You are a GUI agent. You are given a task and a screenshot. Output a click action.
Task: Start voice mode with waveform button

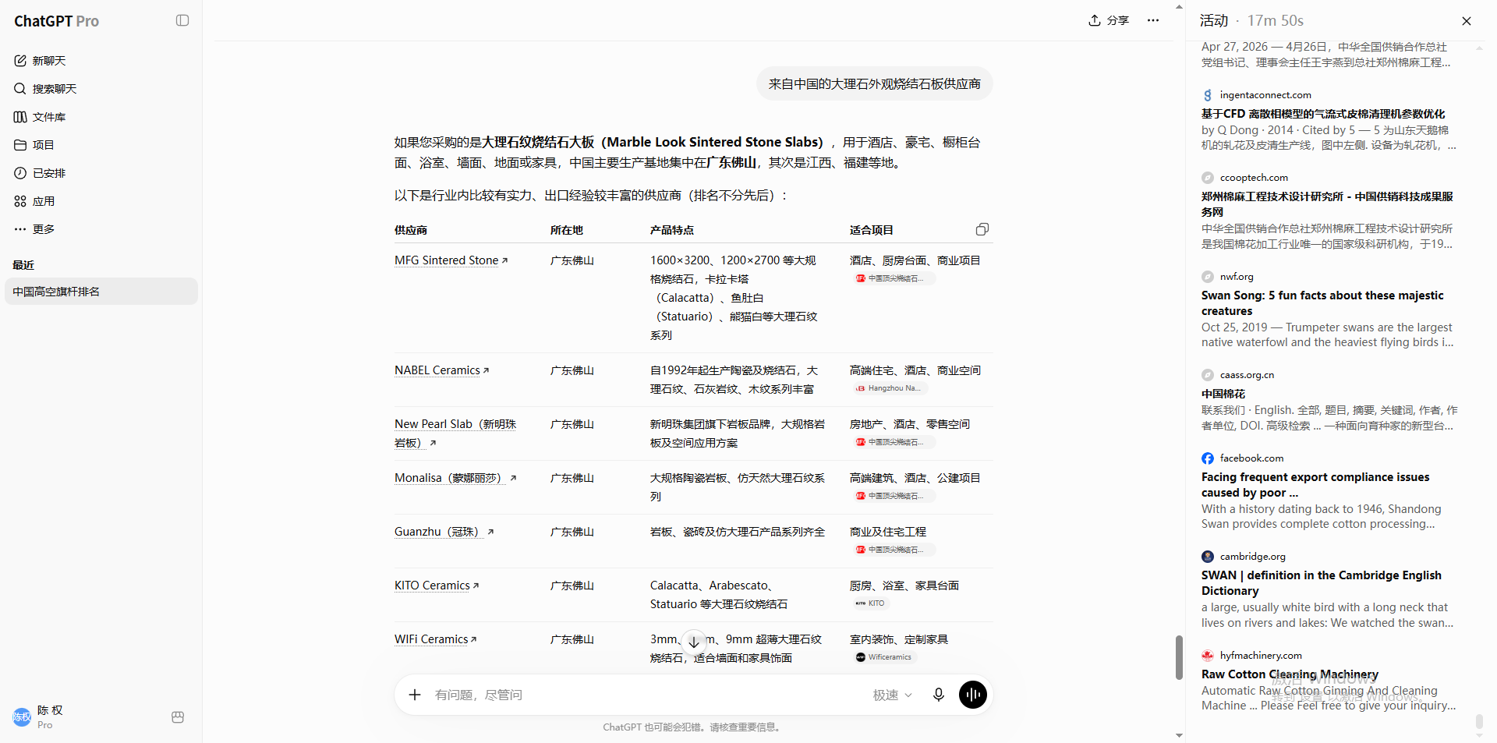(973, 695)
